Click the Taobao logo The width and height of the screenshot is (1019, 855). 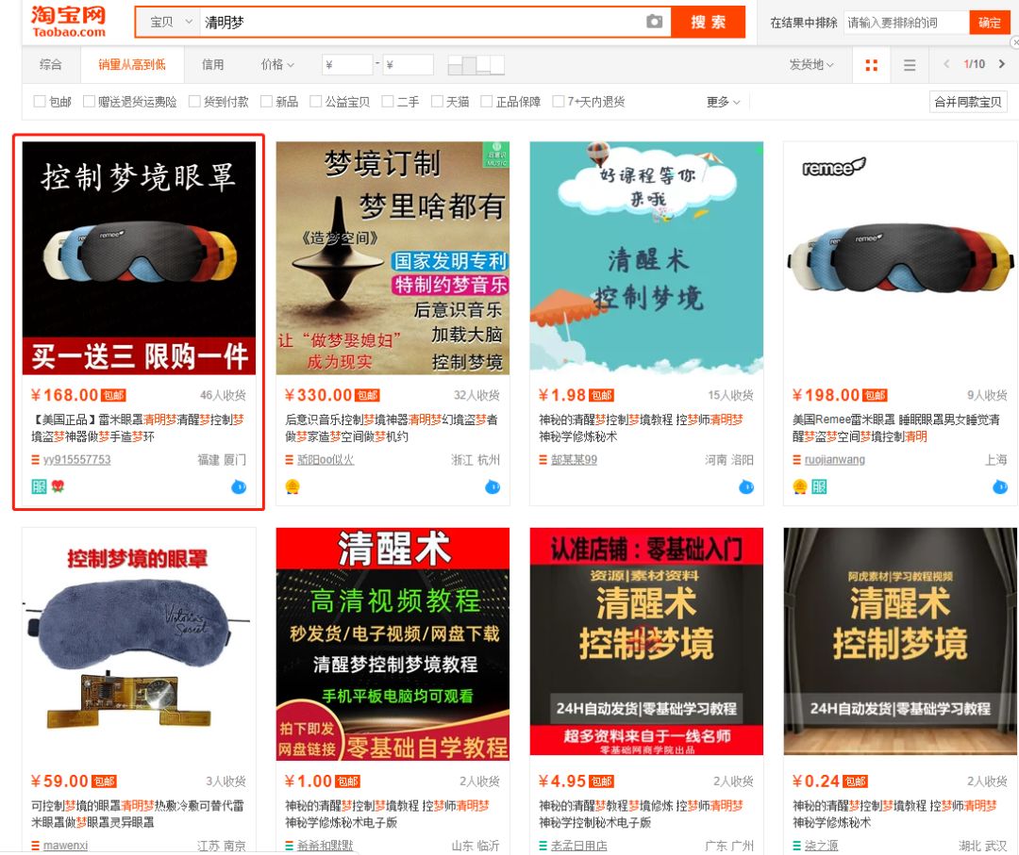click(x=68, y=21)
